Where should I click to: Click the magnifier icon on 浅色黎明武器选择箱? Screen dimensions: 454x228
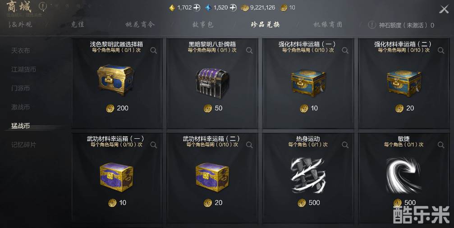point(153,50)
